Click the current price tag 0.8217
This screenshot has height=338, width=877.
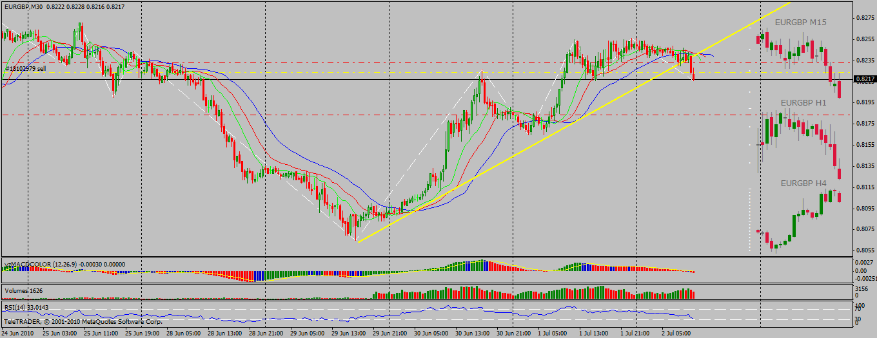coord(865,79)
